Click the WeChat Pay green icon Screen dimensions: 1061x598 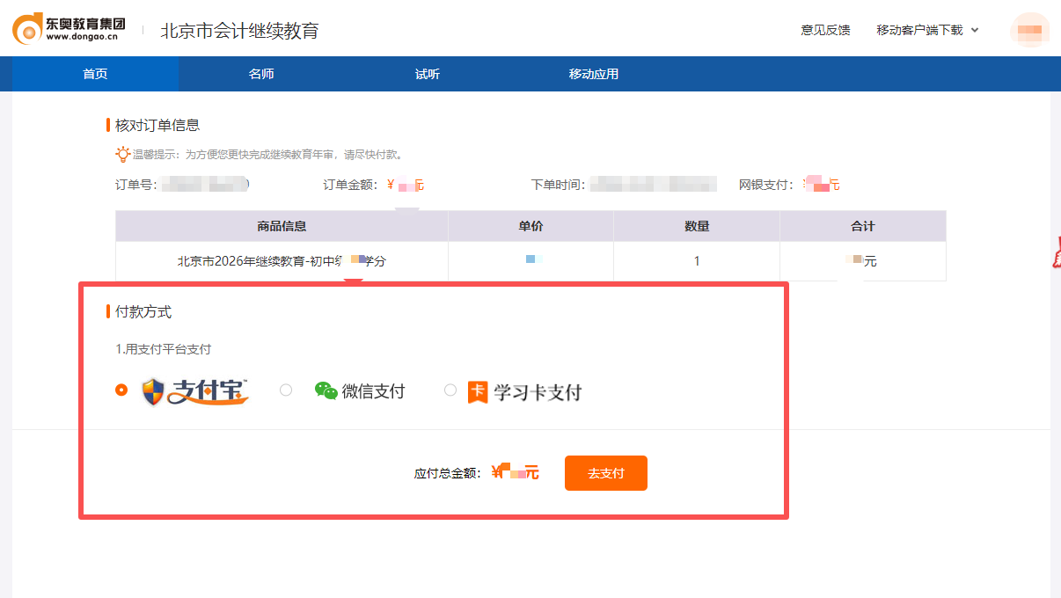(326, 391)
